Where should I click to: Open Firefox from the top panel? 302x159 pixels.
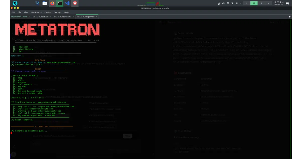52,3
